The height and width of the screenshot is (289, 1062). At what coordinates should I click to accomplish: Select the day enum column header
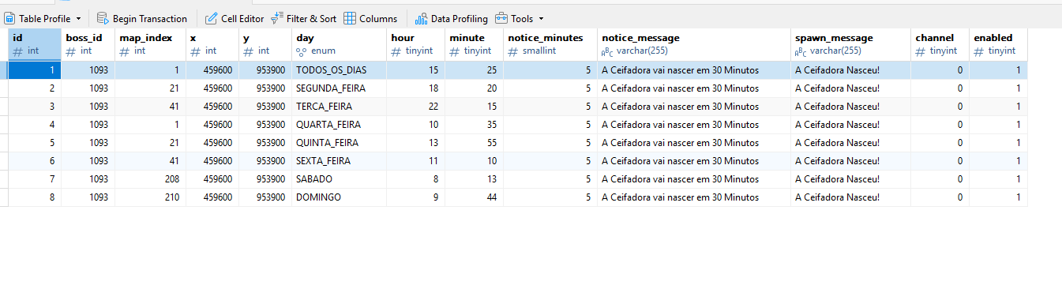pyautogui.click(x=339, y=44)
